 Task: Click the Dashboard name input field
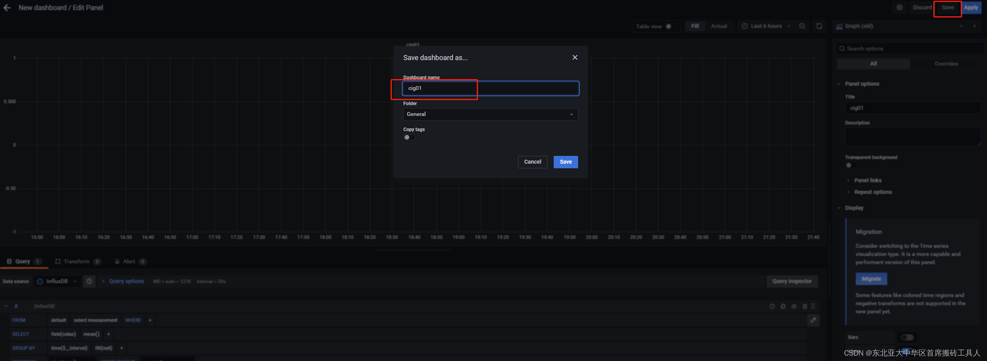(491, 88)
